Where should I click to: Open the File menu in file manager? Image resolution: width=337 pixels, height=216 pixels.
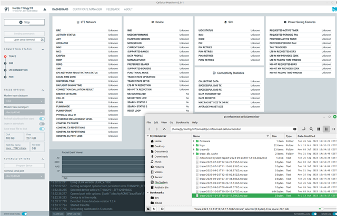(148, 123)
